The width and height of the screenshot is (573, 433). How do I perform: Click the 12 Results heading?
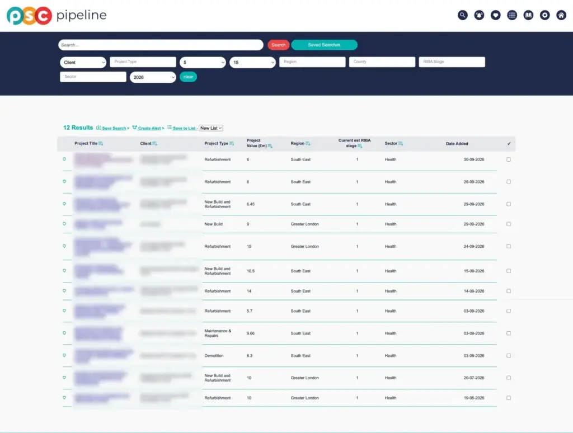tap(78, 128)
